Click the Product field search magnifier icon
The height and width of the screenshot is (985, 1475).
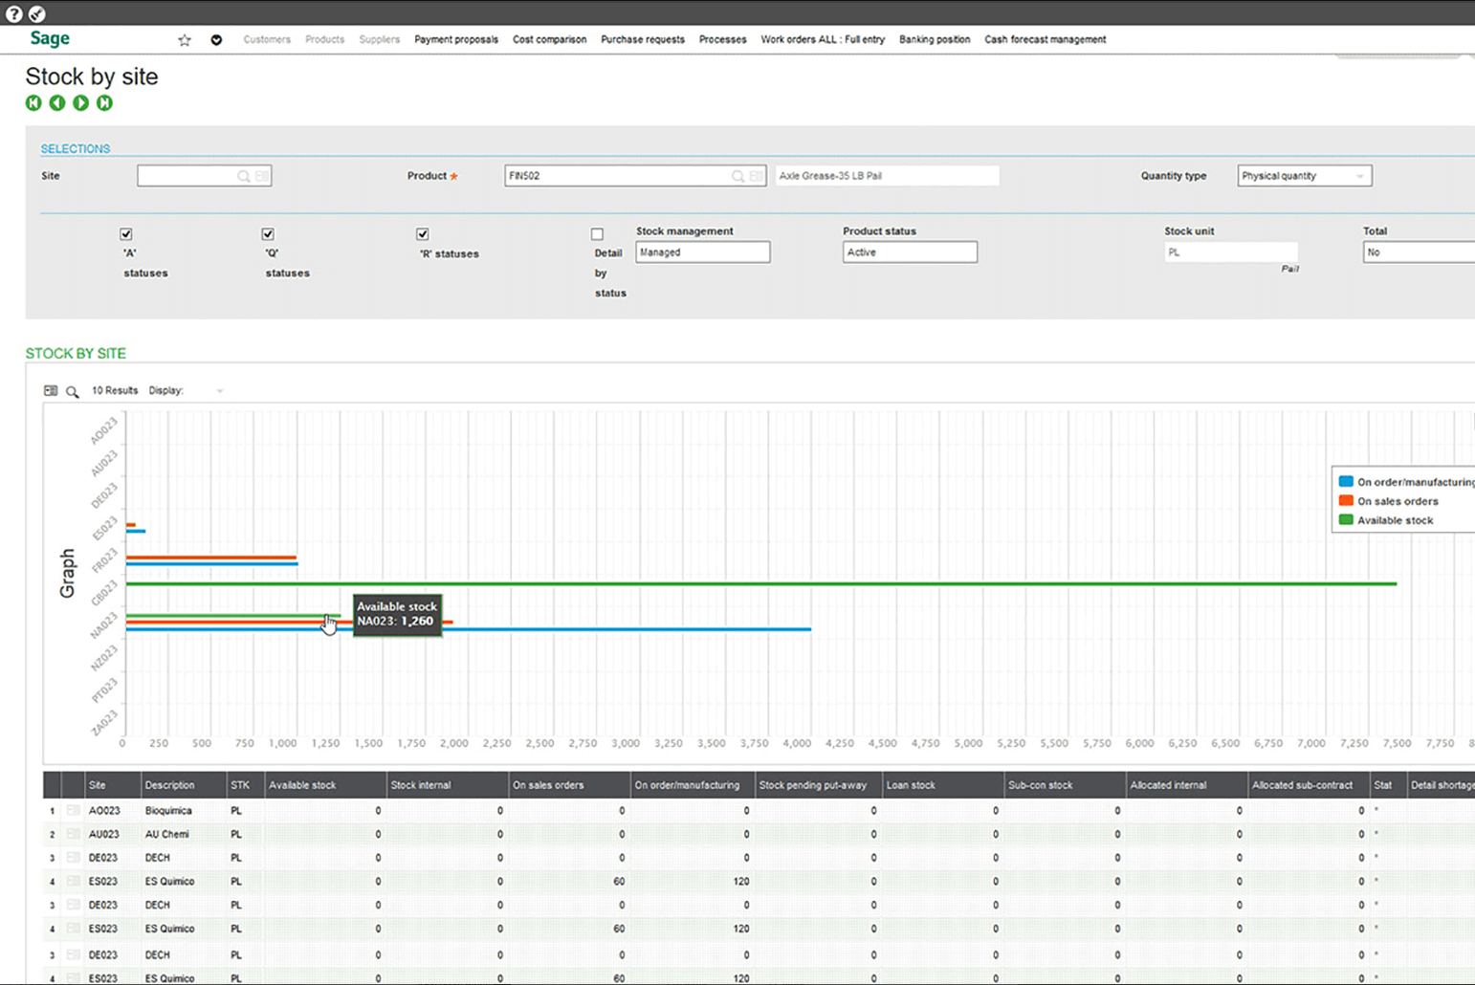click(737, 176)
